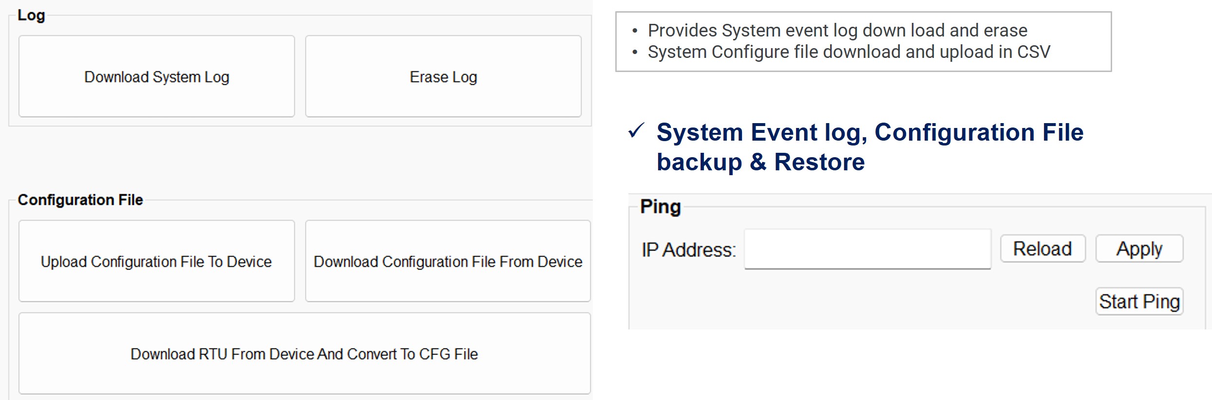
Task: Select the Configuration File section label
Action: click(80, 200)
